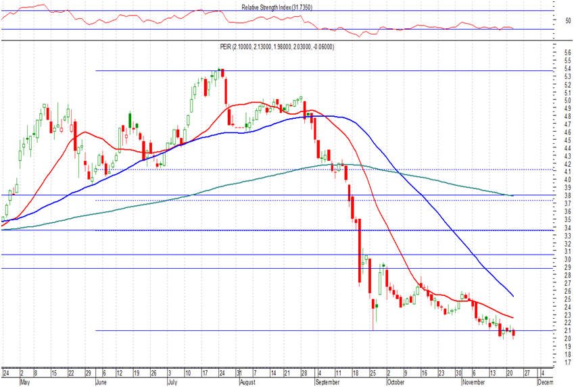Click the date label 27 in November
Image resolution: width=574 pixels, height=387 pixels.
click(527, 373)
